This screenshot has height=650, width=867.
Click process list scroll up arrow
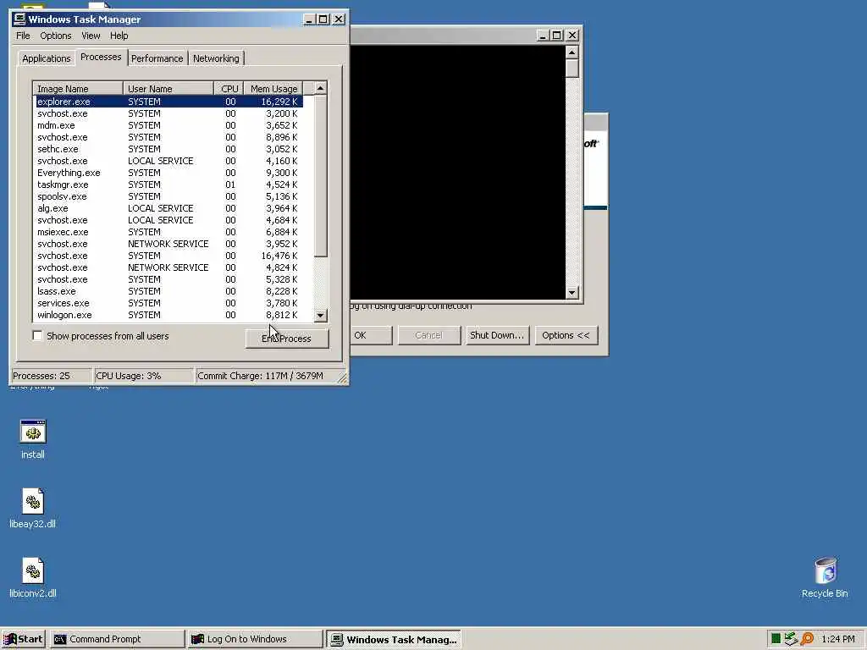[x=321, y=88]
